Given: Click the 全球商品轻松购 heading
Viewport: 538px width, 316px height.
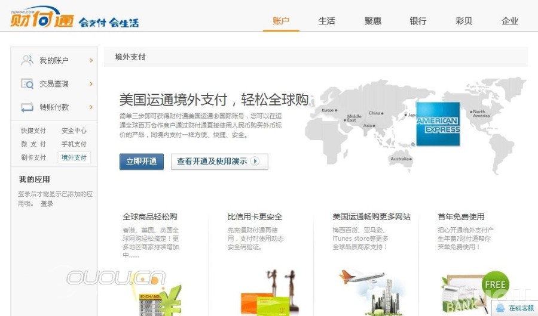Looking at the screenshot, I should [150, 216].
